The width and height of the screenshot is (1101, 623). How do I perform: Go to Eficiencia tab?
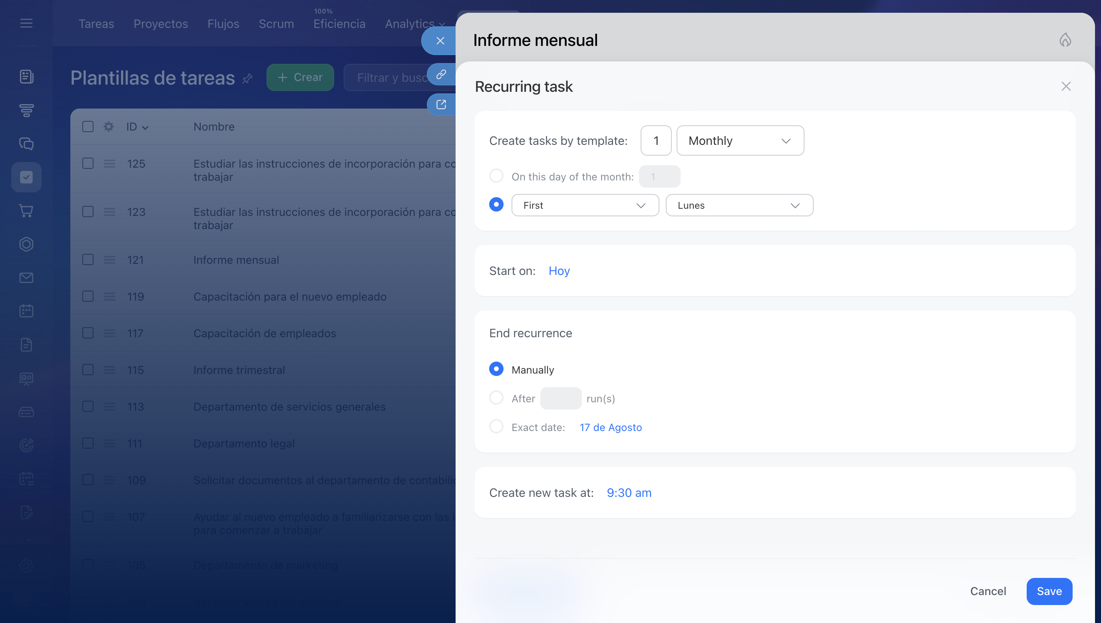pos(339,24)
